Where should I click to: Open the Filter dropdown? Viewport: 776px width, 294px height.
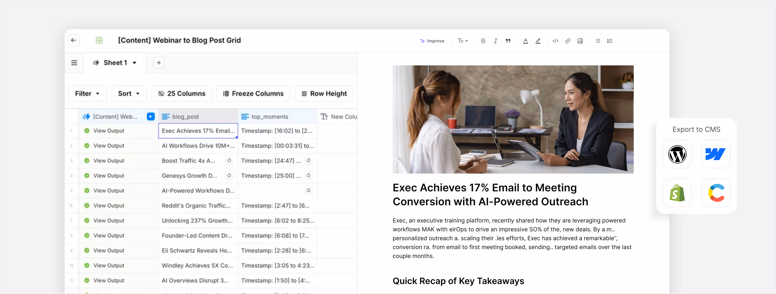(x=87, y=94)
